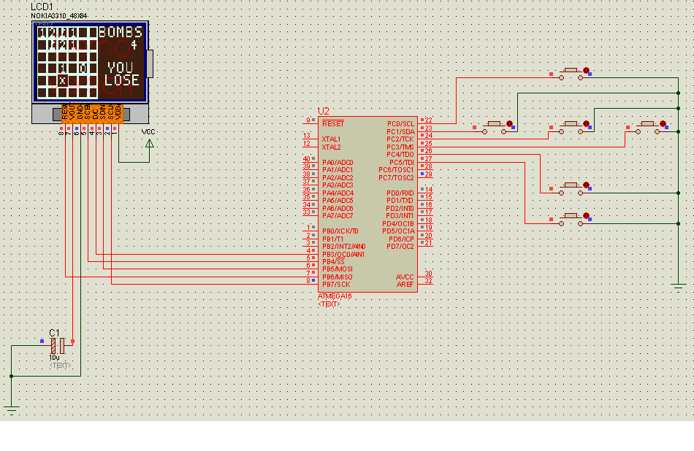
Task: Toggle the red latch dot on PC0 button
Action: tap(586, 70)
